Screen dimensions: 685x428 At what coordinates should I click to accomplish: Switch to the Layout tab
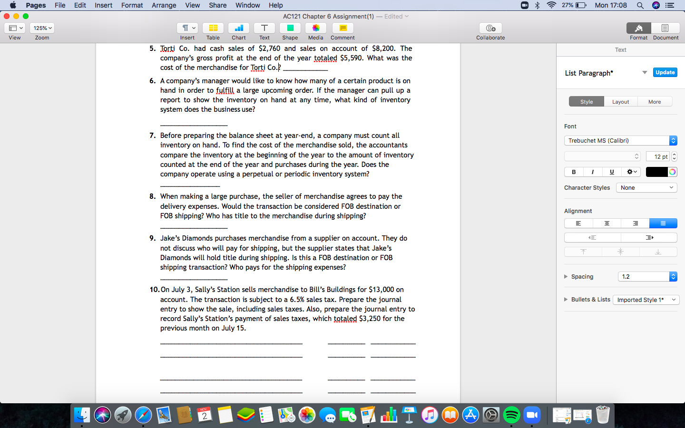pyautogui.click(x=620, y=101)
